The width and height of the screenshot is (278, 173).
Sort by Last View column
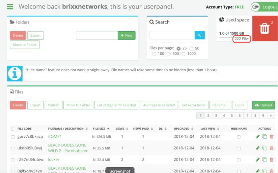(x=210, y=129)
